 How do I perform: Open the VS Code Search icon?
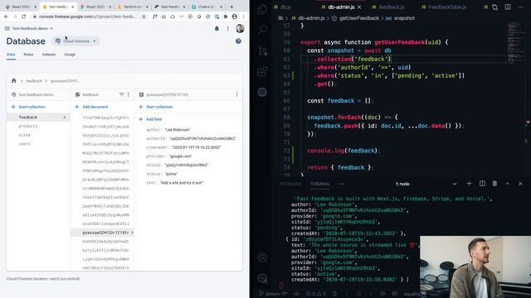pyautogui.click(x=262, y=30)
